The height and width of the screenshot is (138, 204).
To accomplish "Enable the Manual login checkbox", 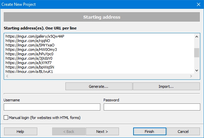I will click(6, 118).
